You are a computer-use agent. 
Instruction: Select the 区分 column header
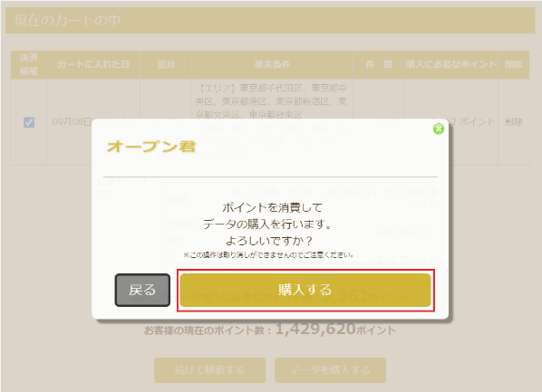(x=166, y=64)
